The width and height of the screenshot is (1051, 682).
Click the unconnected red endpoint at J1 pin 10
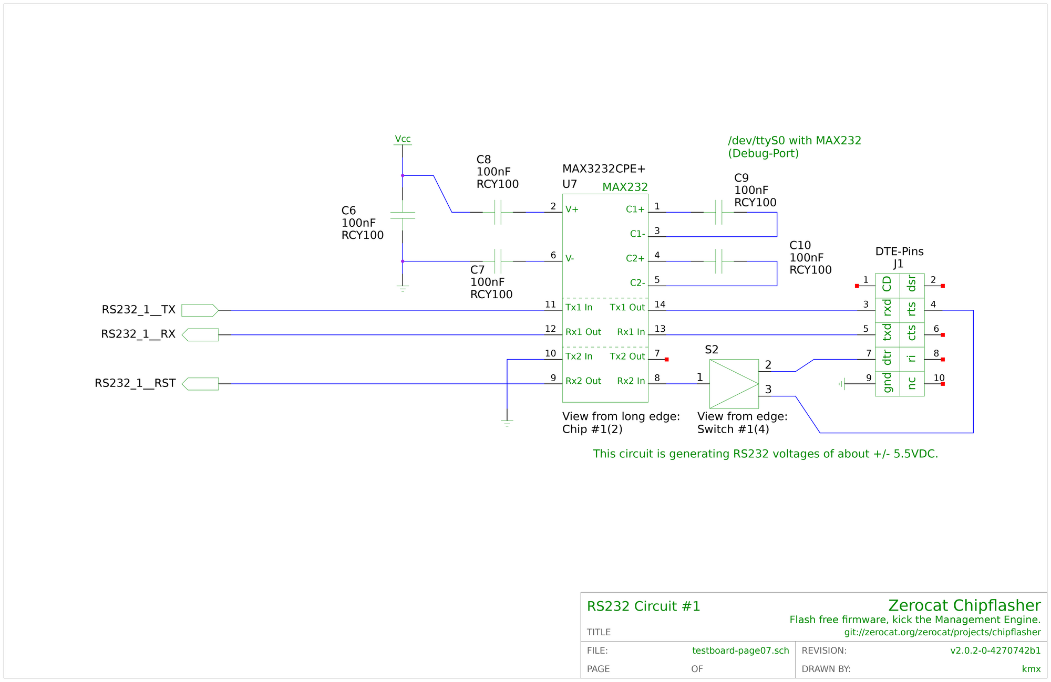tap(943, 384)
